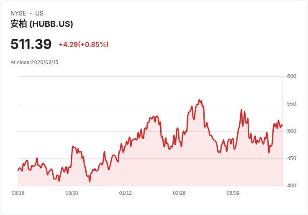
Task: Click the 550 price axis label
Action: click(x=292, y=104)
